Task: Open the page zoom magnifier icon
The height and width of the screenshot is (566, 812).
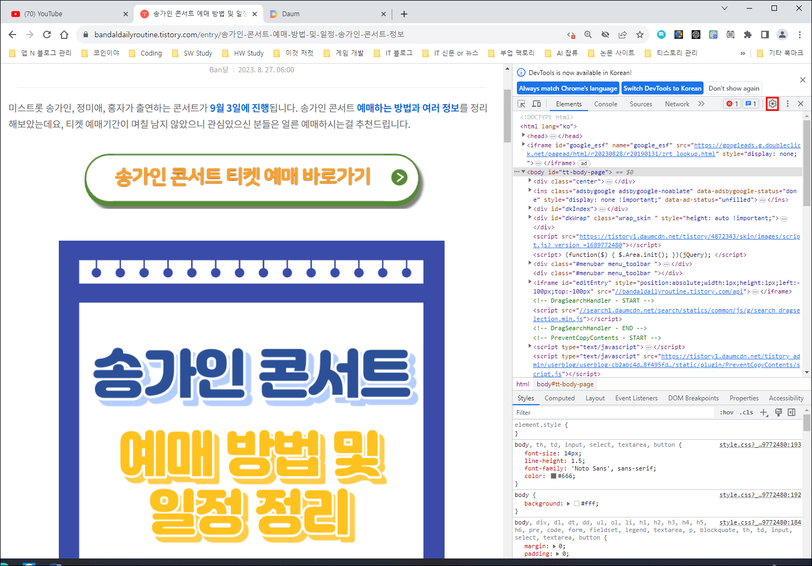Action: 588,35
